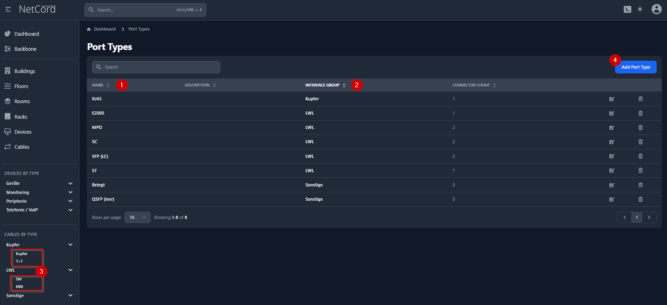667x305 pixels.
Task: Click trash icon for QSFP (leer) row
Action: tap(640, 199)
